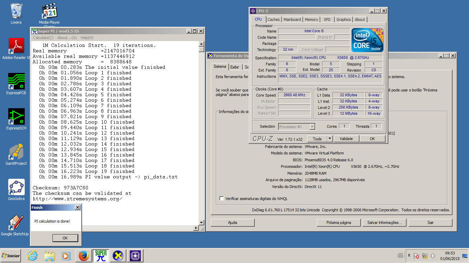Open Adobe Reader desktop shortcut
The width and height of the screenshot is (469, 263).
[x=16, y=49]
